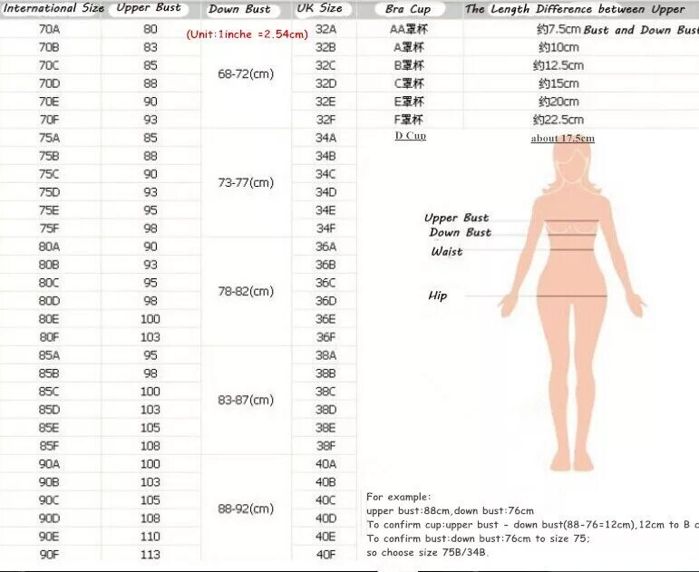Select the 70F international size cell
699x572 pixels.
49,120
